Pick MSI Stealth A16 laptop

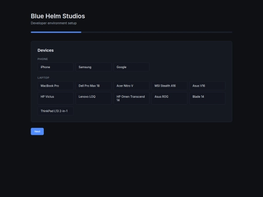click(169, 86)
